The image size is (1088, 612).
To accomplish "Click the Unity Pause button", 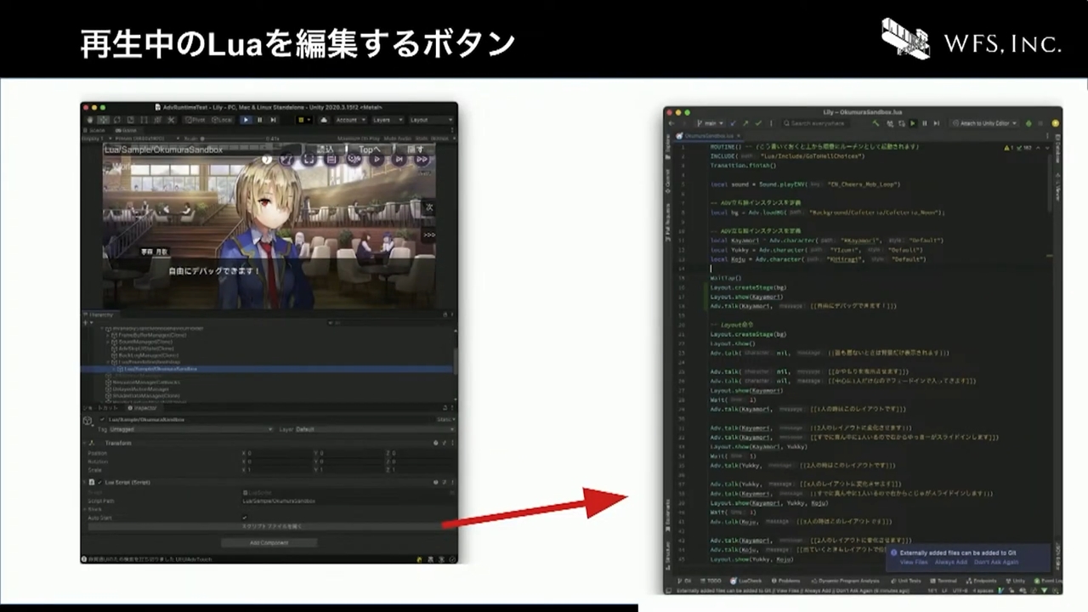I will [x=259, y=120].
